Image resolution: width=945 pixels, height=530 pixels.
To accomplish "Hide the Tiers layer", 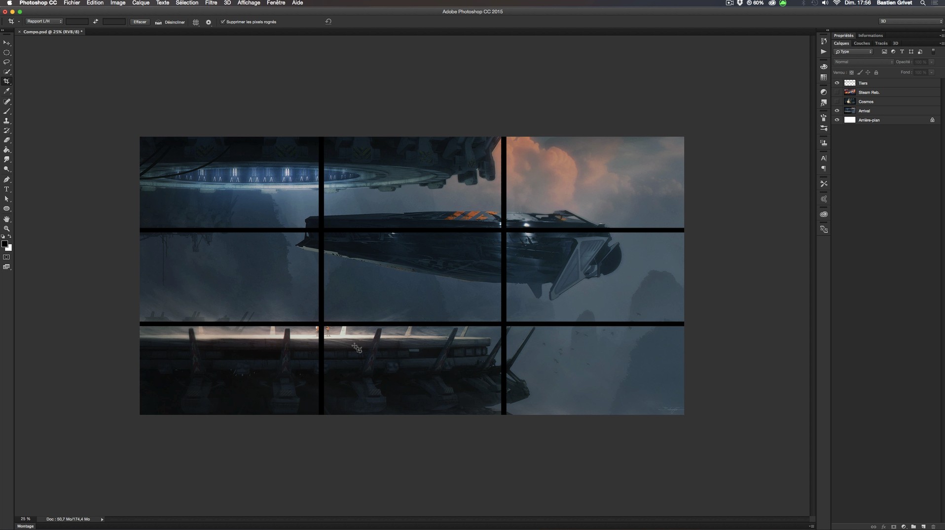I will click(x=837, y=83).
